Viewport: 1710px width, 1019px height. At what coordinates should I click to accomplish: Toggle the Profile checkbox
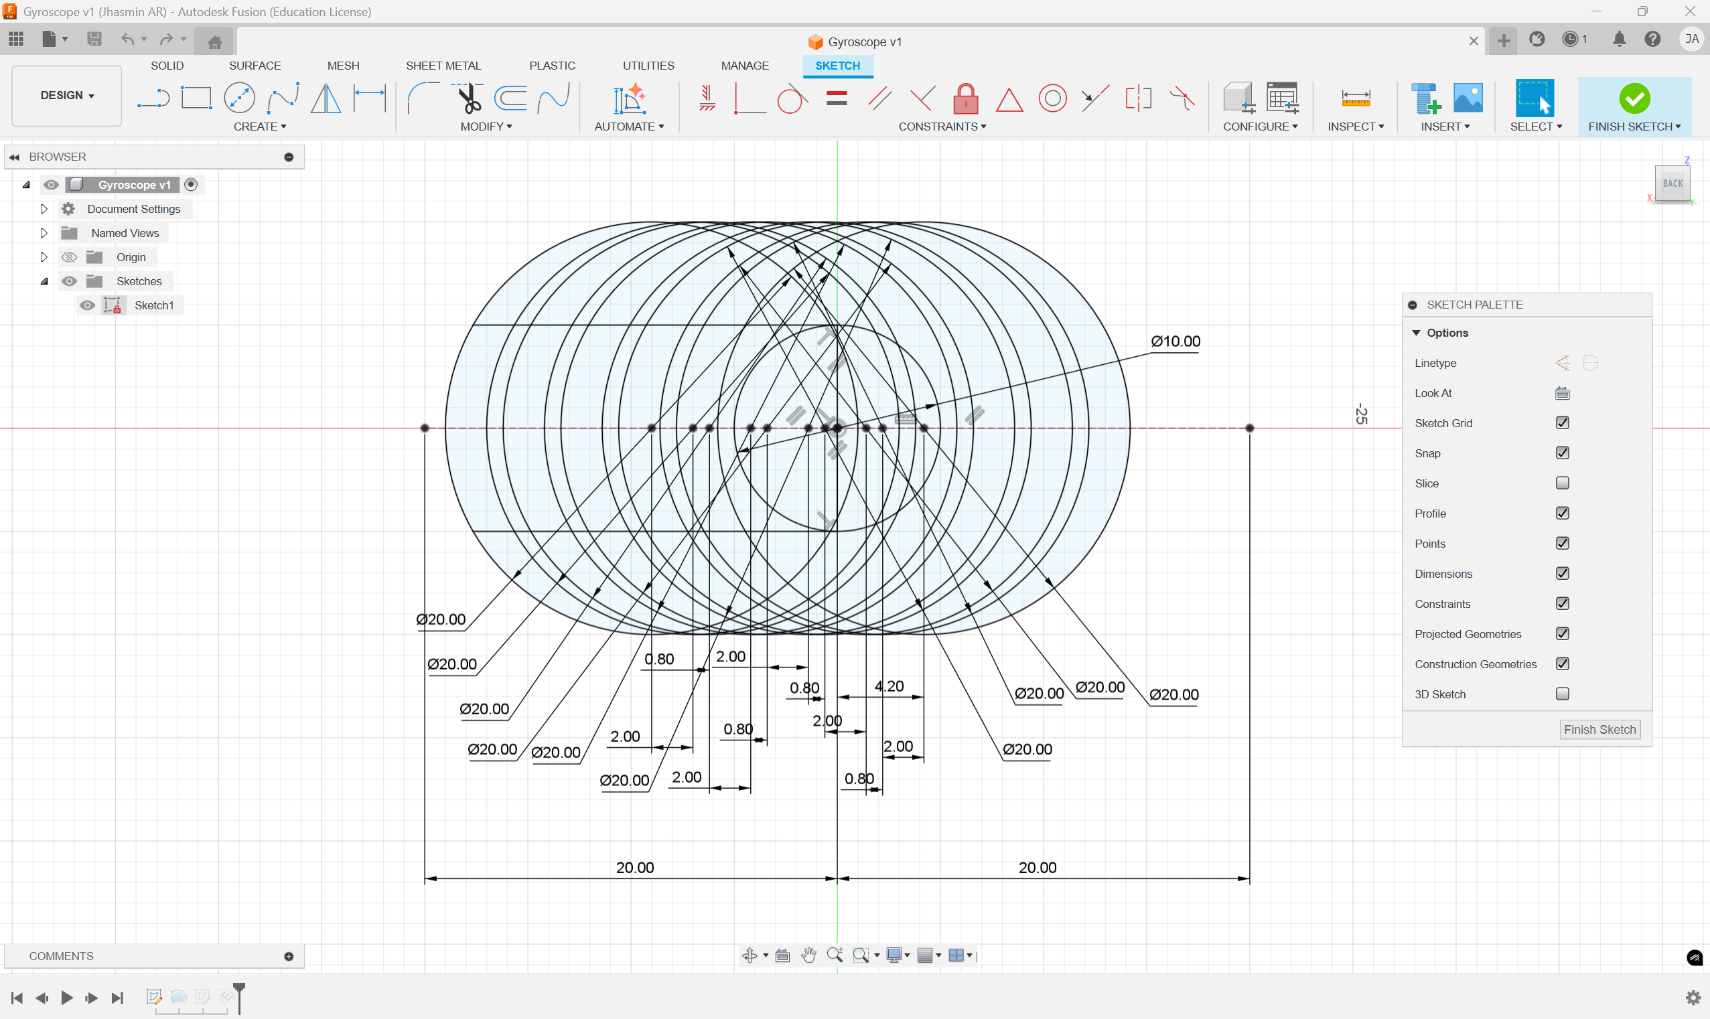(x=1563, y=513)
